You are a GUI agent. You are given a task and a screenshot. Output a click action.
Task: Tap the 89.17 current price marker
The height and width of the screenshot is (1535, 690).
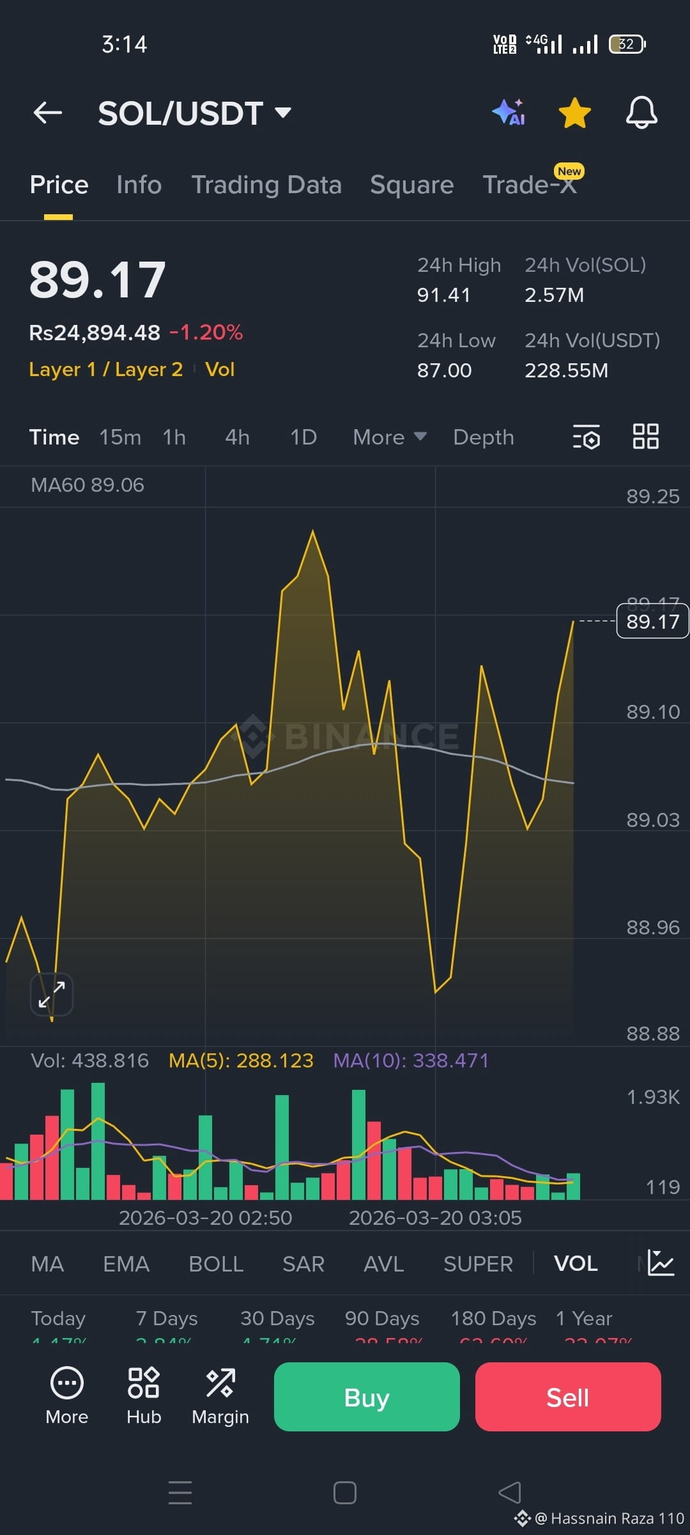point(652,622)
